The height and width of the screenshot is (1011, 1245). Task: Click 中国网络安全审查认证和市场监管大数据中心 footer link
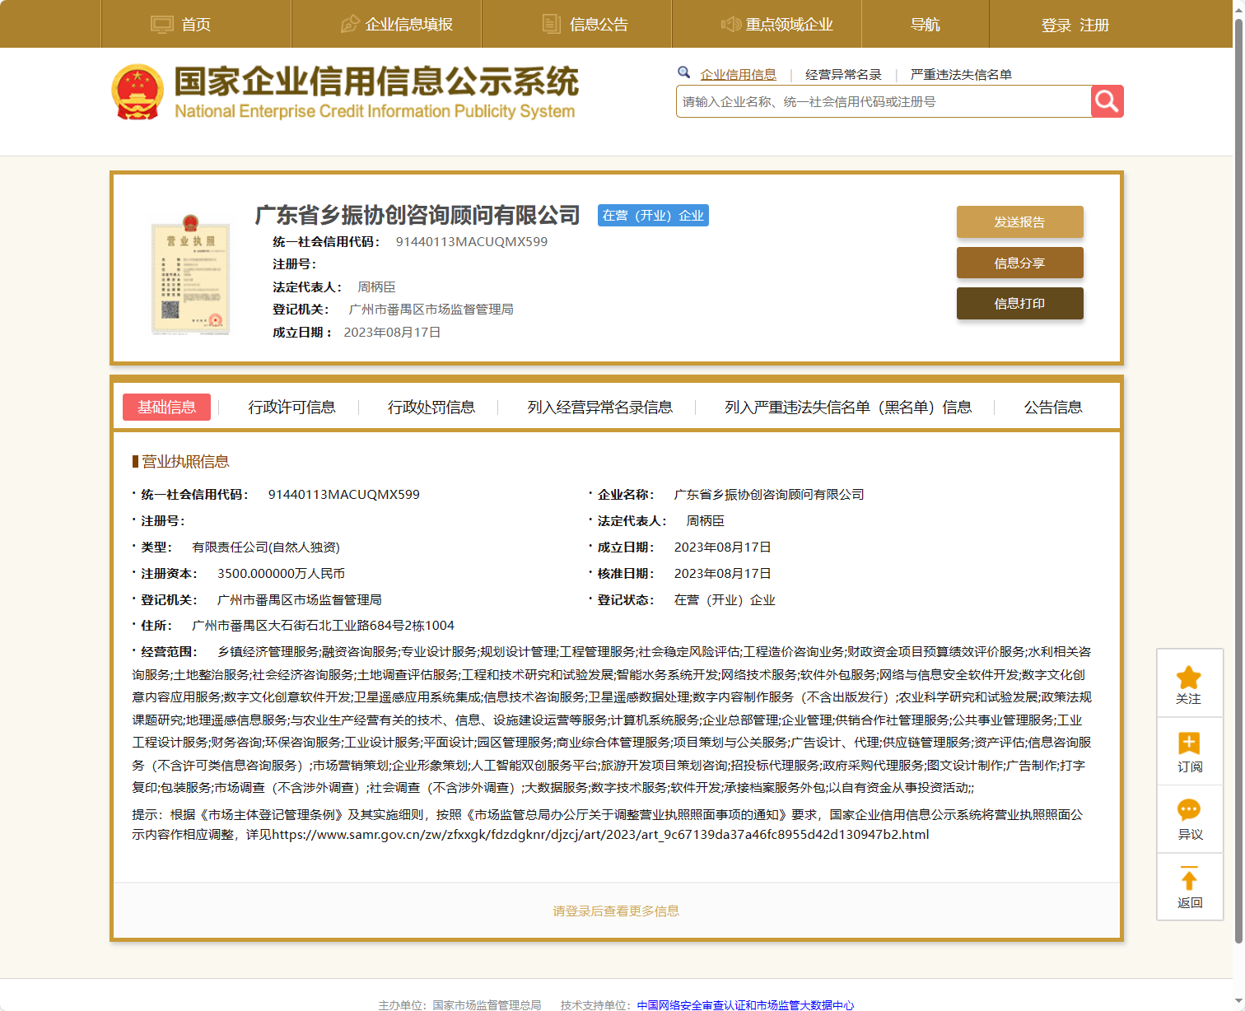(745, 1004)
